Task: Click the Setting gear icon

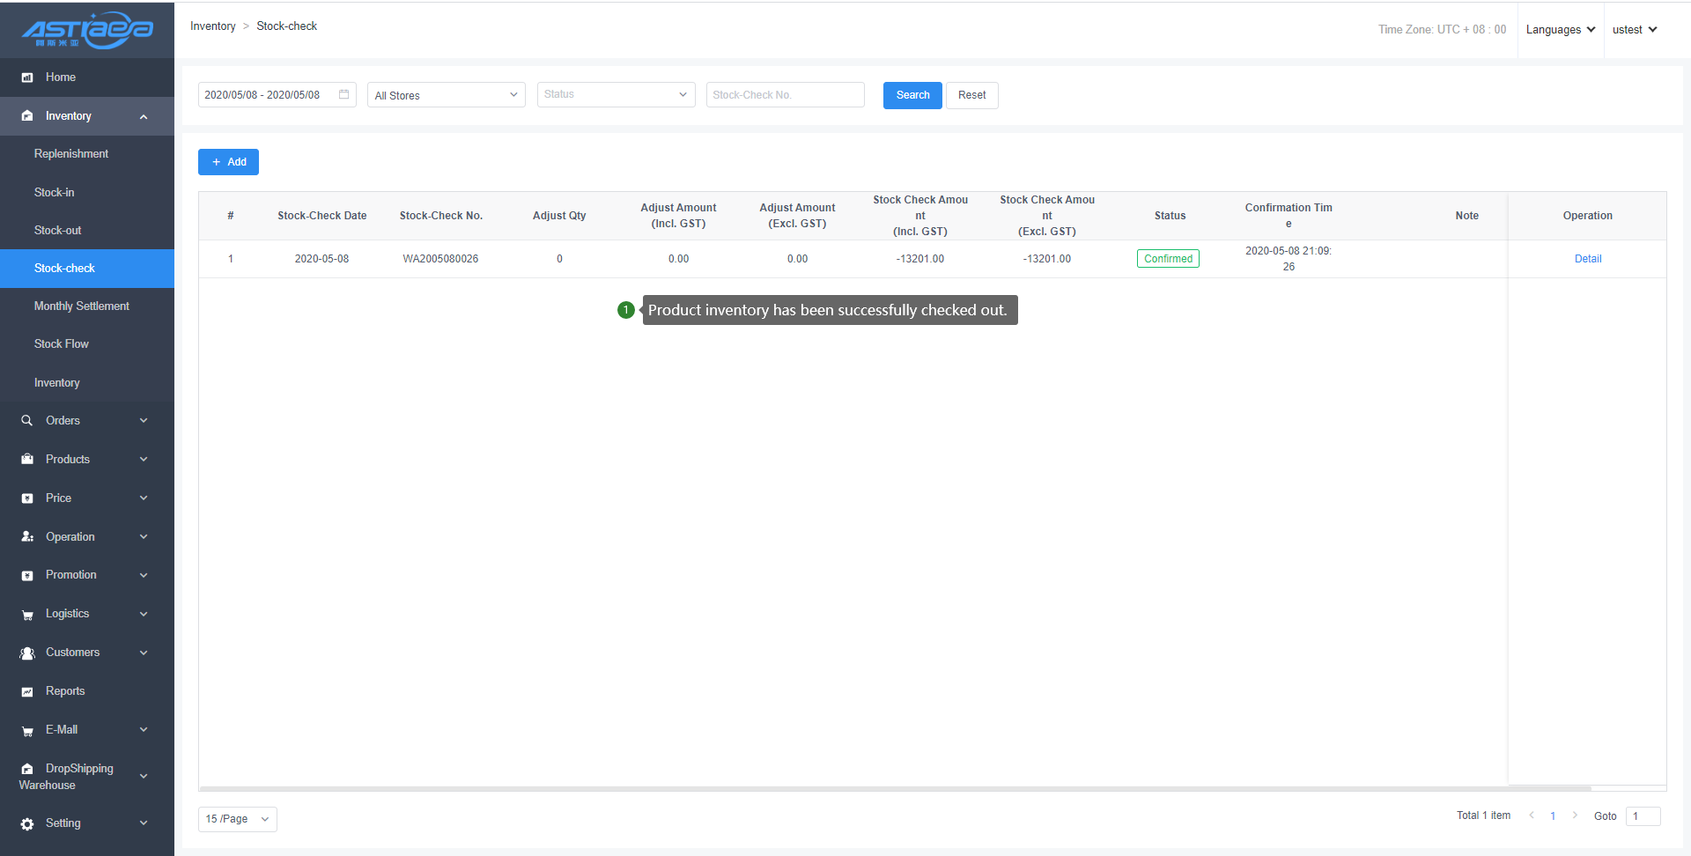Action: click(27, 824)
